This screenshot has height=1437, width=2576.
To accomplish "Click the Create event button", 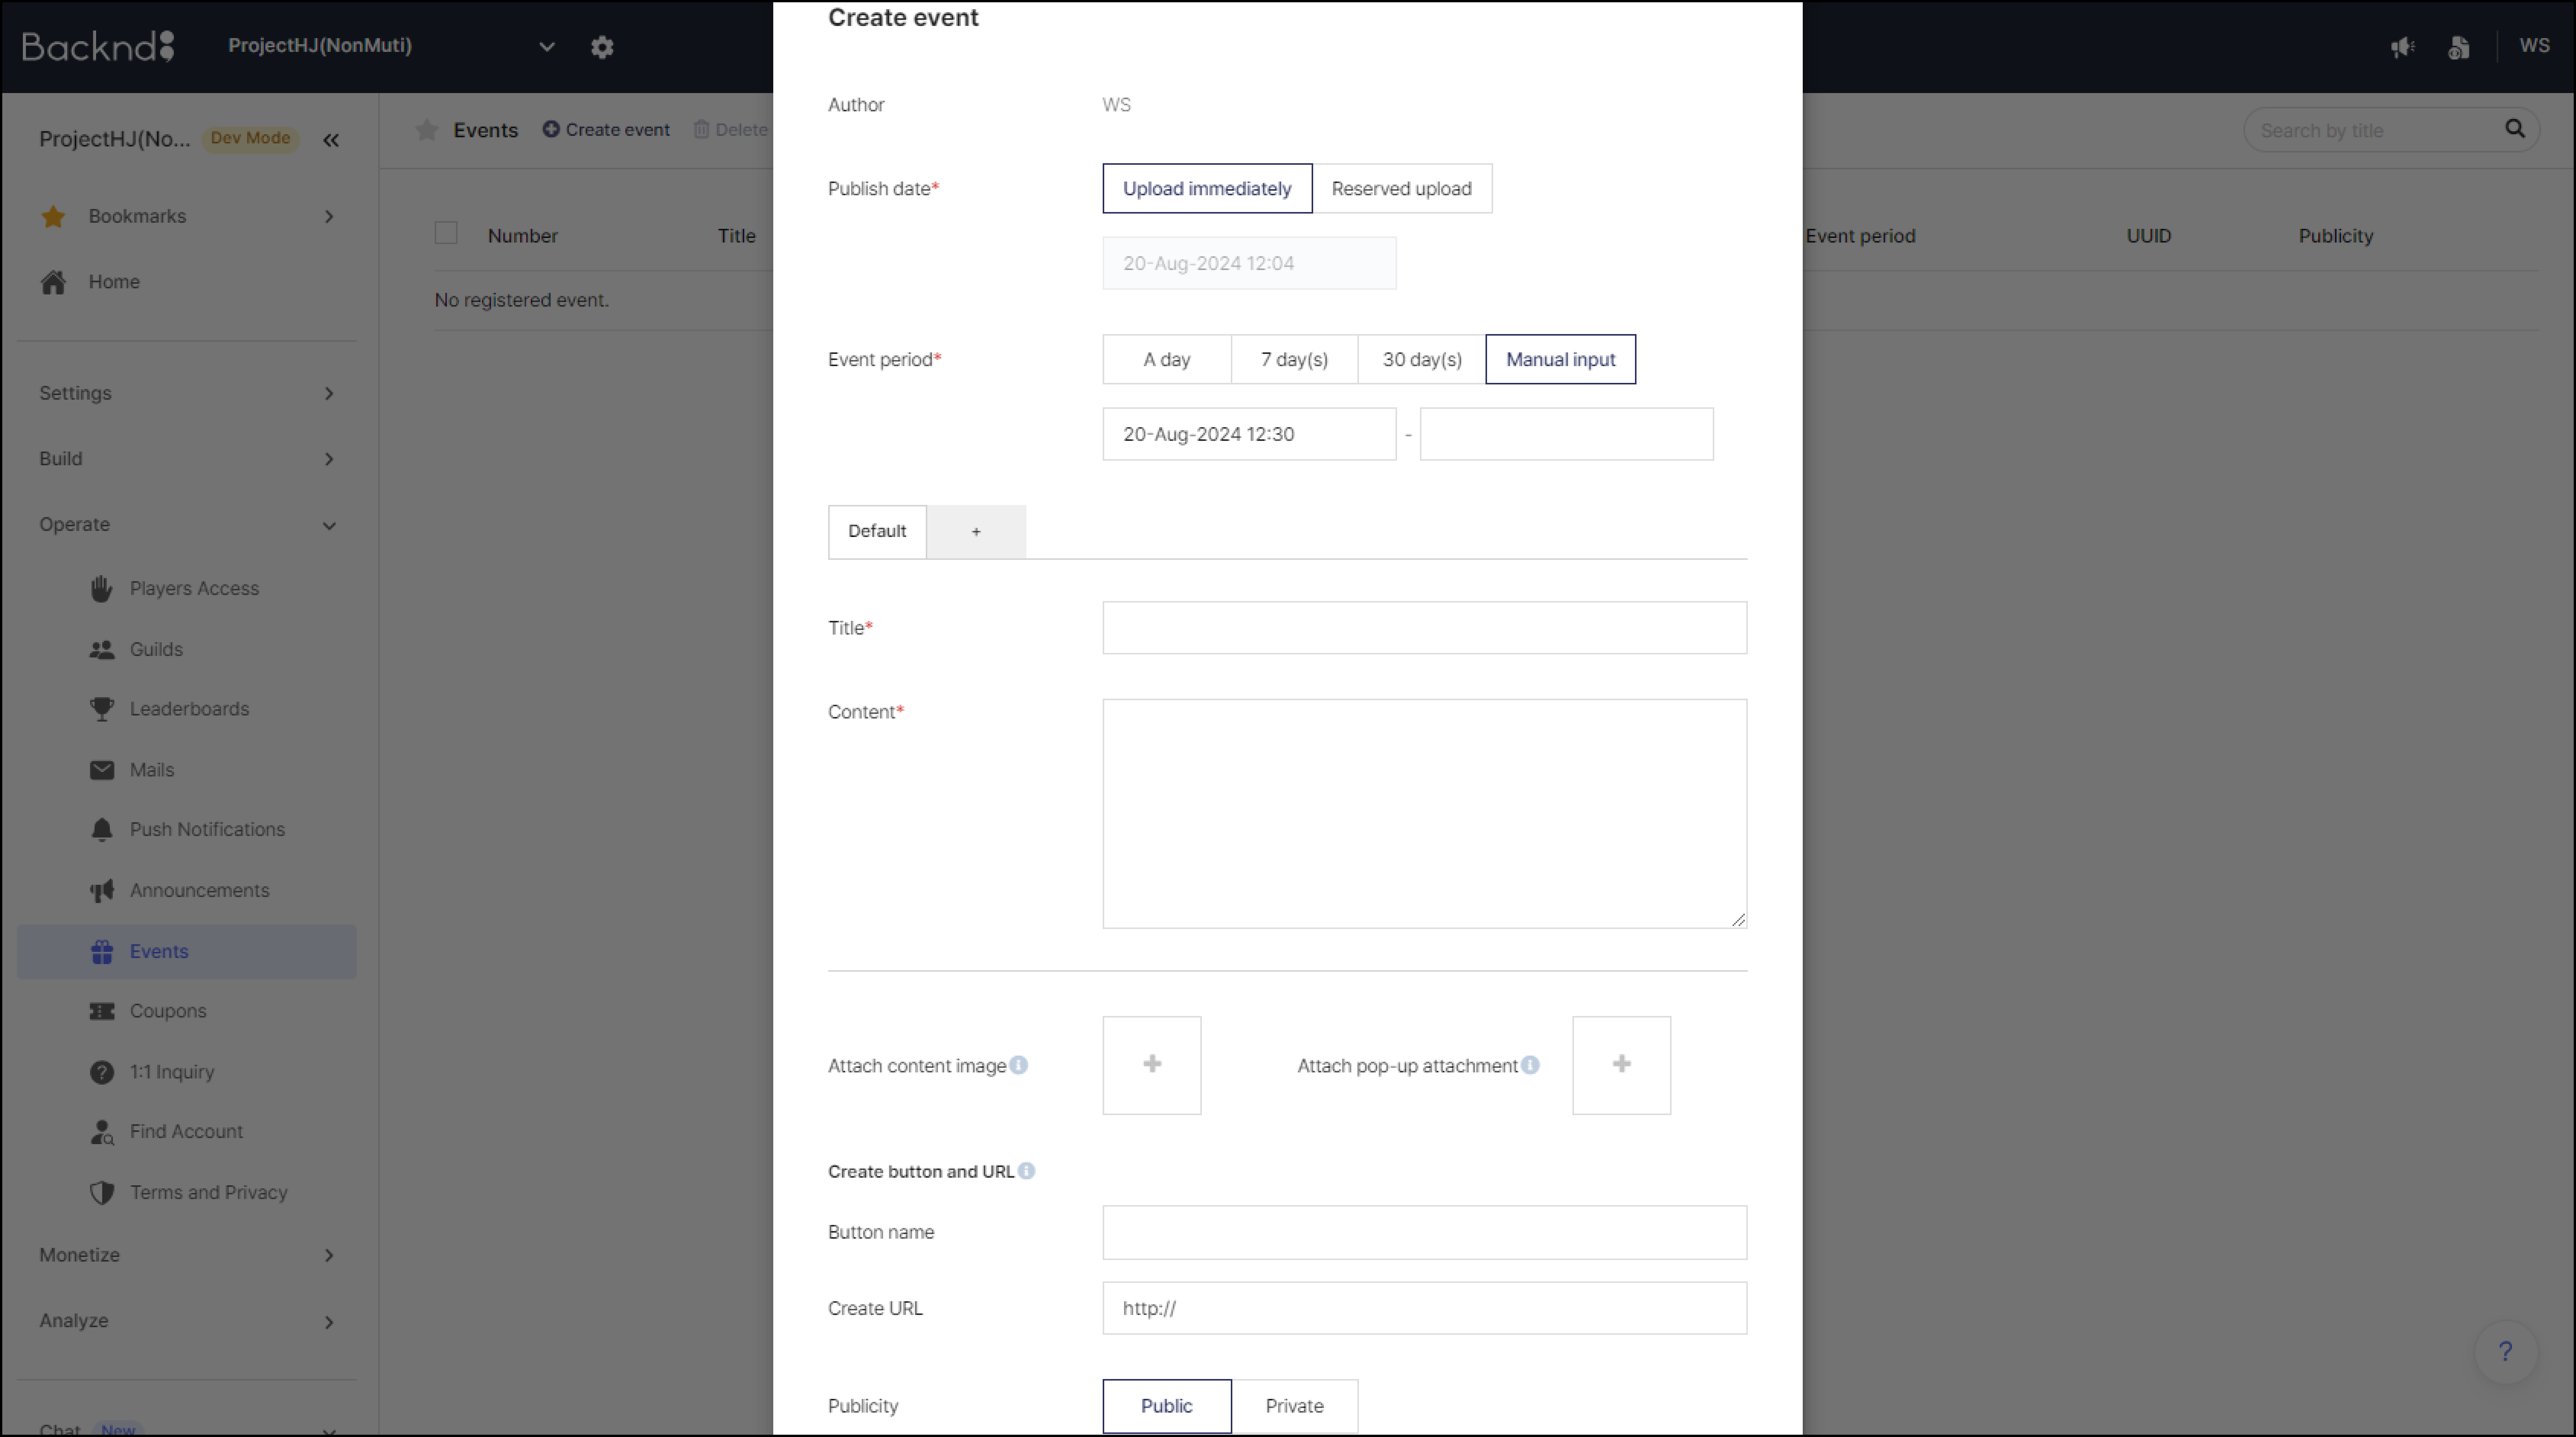I will click(606, 130).
